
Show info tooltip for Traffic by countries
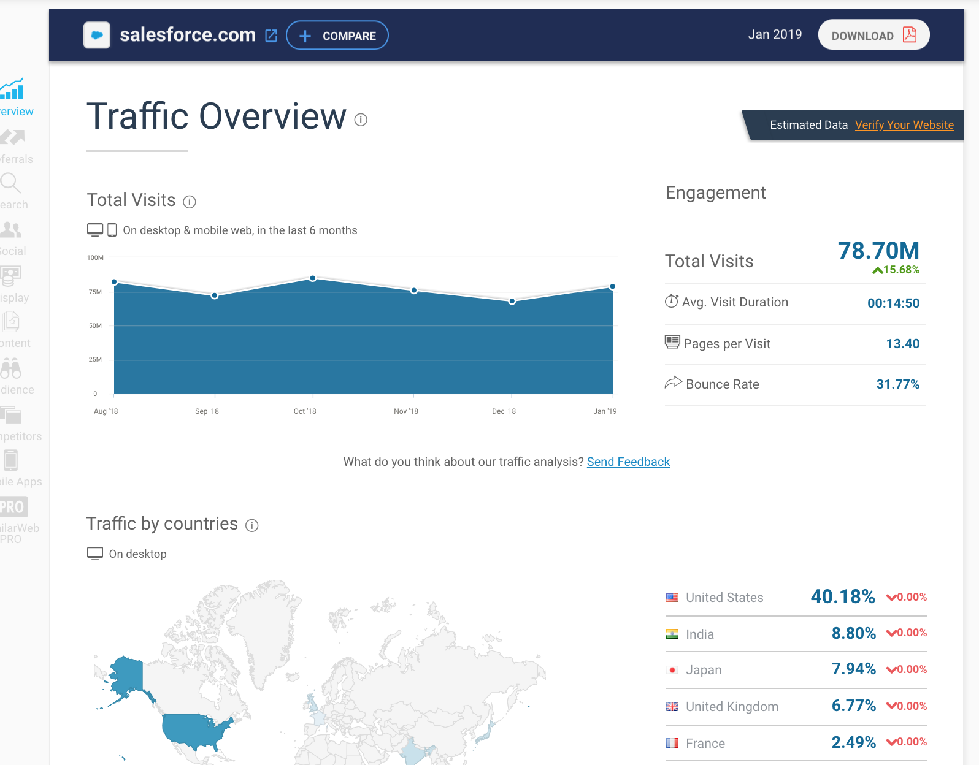252,525
